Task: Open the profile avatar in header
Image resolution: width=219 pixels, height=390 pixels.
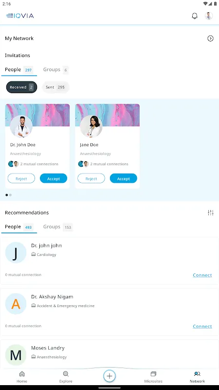Action: click(x=209, y=16)
